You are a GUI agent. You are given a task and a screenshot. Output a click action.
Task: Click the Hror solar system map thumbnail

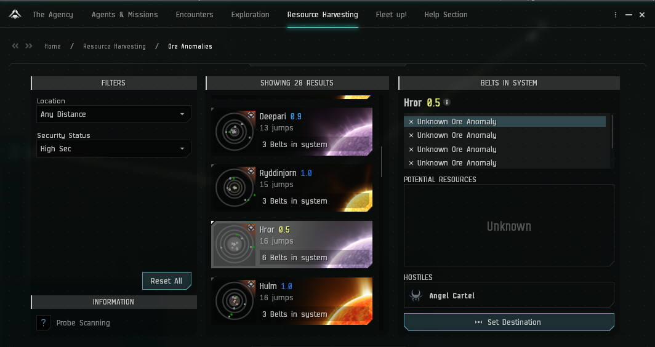tap(235, 245)
